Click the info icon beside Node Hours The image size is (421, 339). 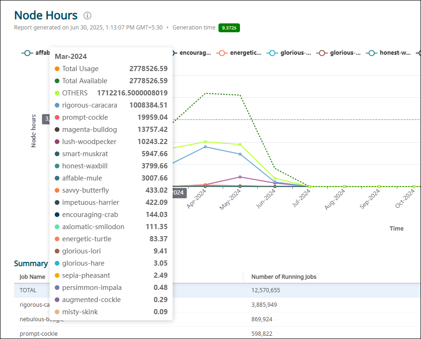pyautogui.click(x=87, y=16)
